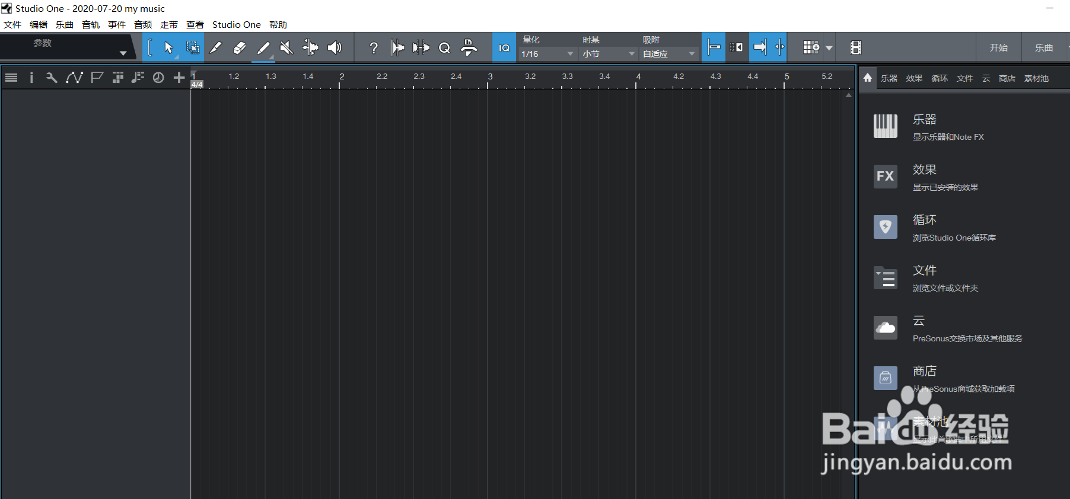Viewport: 1070px width, 499px height.
Task: Click the macro toolbar icon
Action: click(x=469, y=47)
